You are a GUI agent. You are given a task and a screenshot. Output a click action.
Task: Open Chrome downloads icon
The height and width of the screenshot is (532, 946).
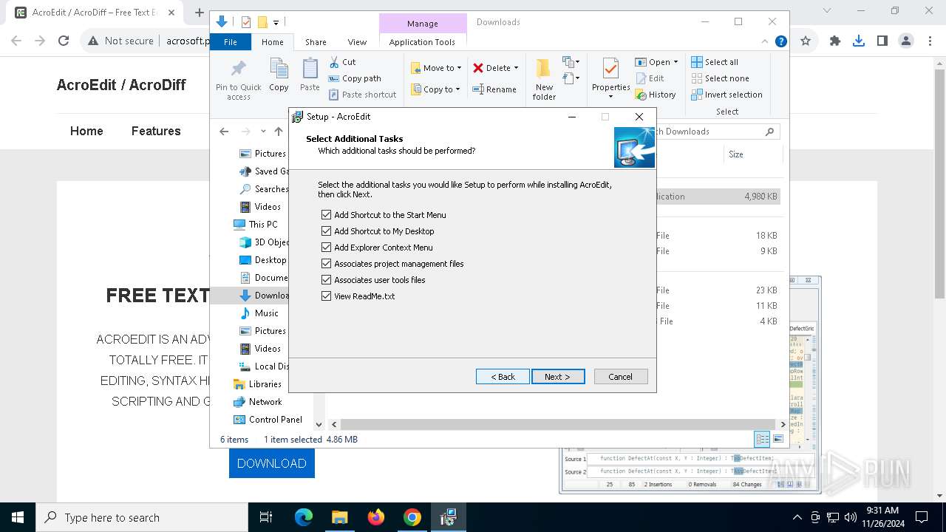[x=859, y=41]
